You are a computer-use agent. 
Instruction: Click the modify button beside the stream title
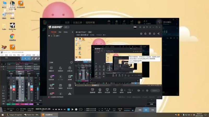[90, 32]
